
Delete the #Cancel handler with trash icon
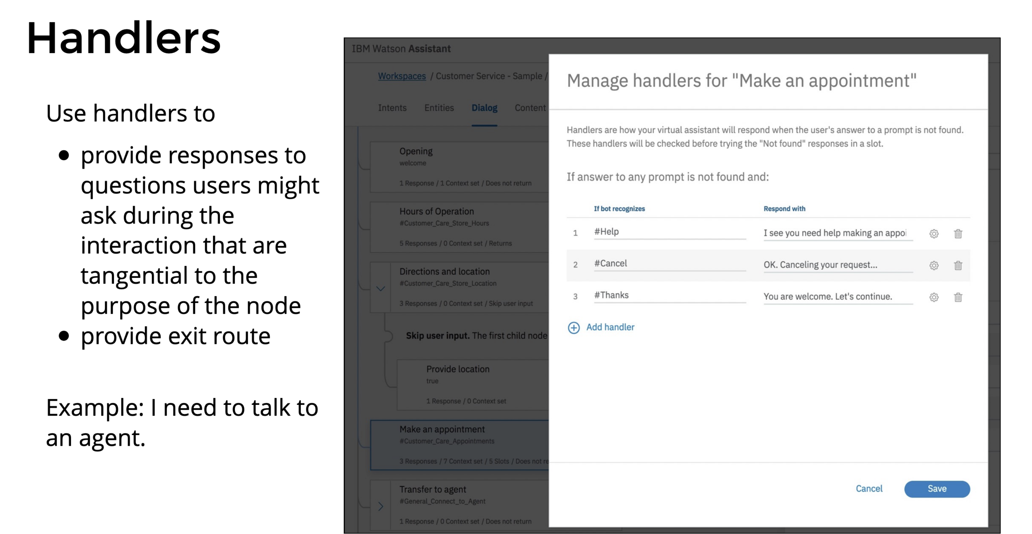pyautogui.click(x=958, y=266)
